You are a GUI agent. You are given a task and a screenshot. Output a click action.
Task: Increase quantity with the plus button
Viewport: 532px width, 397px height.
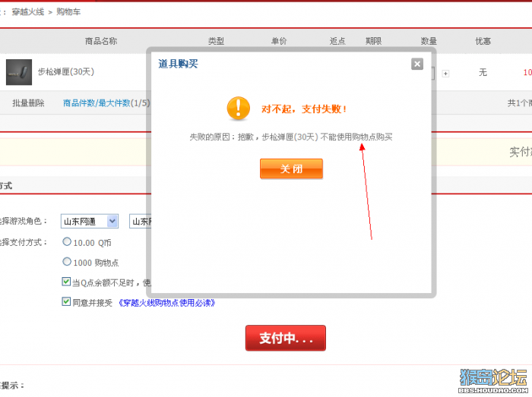click(445, 74)
